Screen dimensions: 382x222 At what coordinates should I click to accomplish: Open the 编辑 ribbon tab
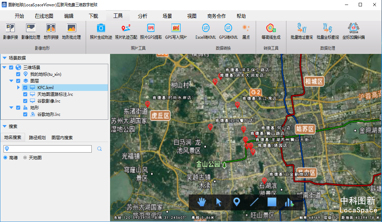pyautogui.click(x=69, y=16)
